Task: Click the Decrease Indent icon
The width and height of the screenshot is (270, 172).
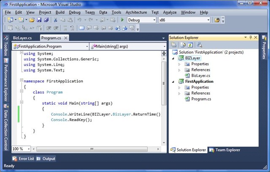Action: 49,28
